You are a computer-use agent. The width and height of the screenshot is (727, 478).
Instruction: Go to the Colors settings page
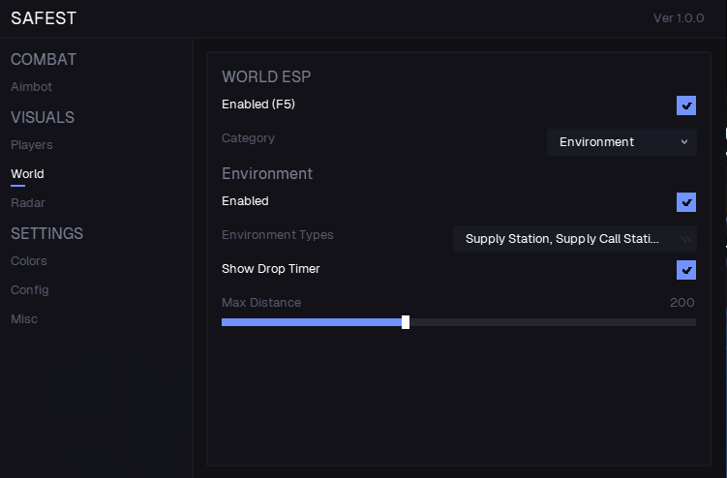[29, 261]
